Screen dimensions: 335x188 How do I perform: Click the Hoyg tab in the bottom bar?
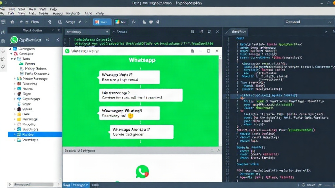(67, 185)
